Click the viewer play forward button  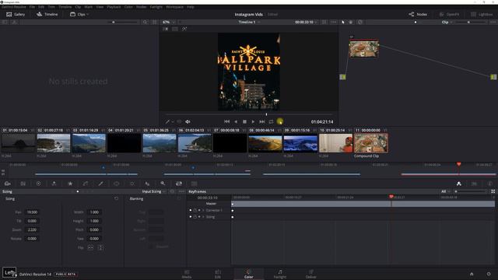pyautogui.click(x=253, y=121)
